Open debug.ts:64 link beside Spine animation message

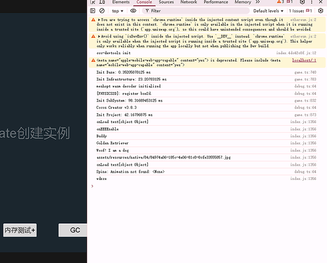(x=305, y=171)
